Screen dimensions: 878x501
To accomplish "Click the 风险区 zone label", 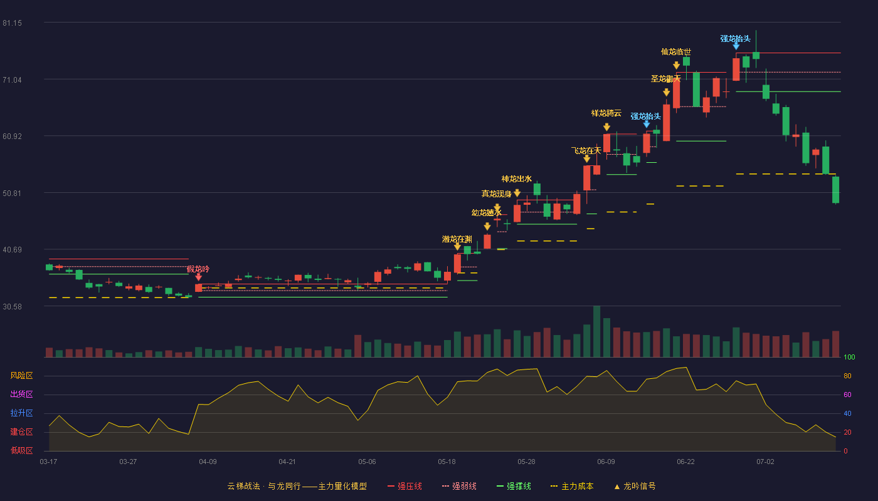I will click(21, 376).
